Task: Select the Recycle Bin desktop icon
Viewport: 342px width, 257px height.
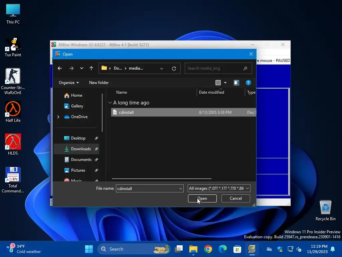Action: [x=325, y=210]
